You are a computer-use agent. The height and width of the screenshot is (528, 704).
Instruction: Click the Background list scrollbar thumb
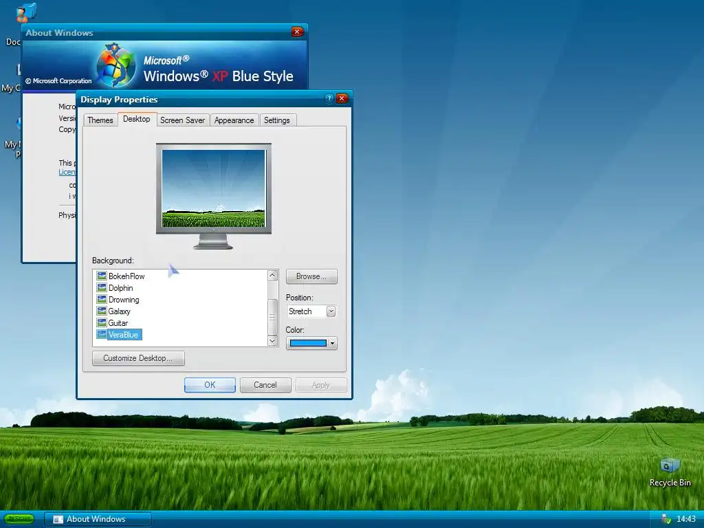coord(272,317)
